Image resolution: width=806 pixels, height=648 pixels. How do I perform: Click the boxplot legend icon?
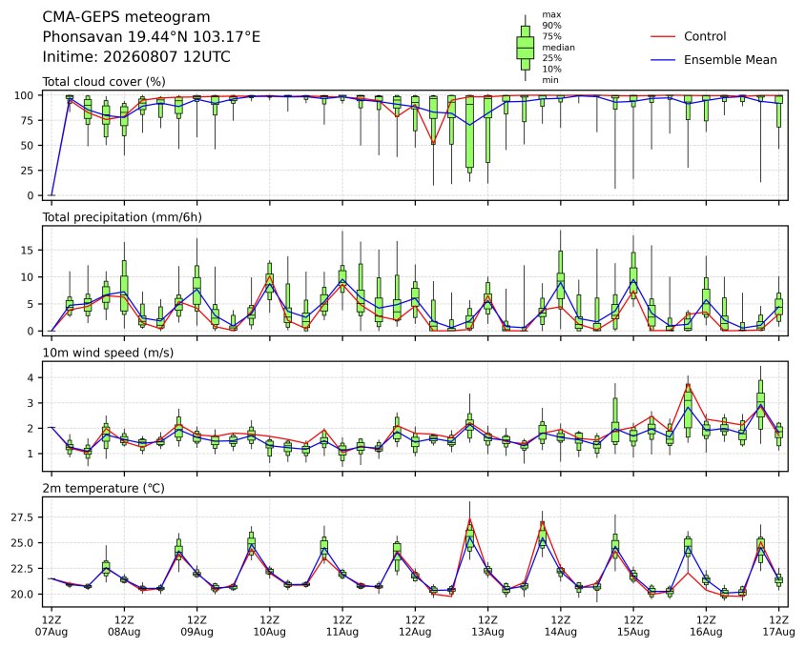(525, 48)
